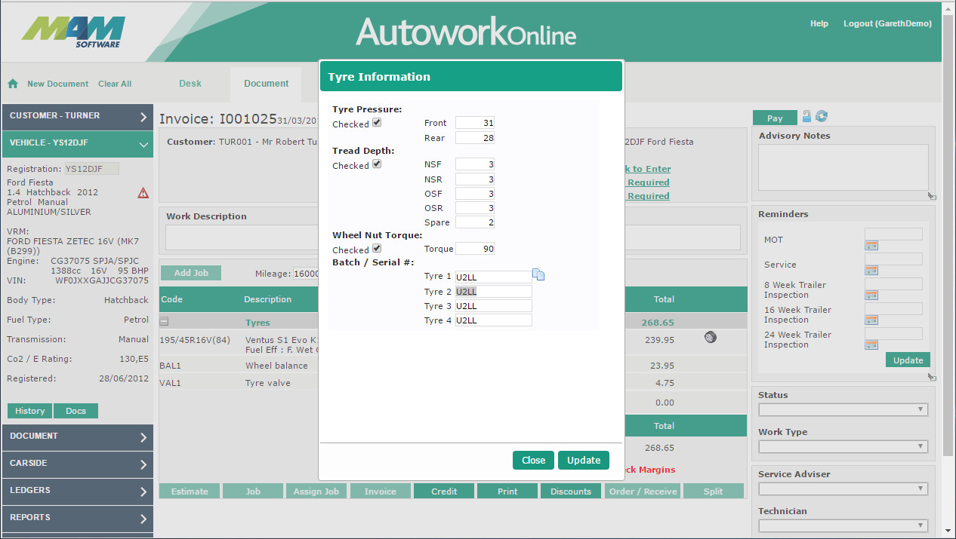The height and width of the screenshot is (539, 956).
Task: Toggle the Tread Depth Checked checkbox
Action: point(377,164)
